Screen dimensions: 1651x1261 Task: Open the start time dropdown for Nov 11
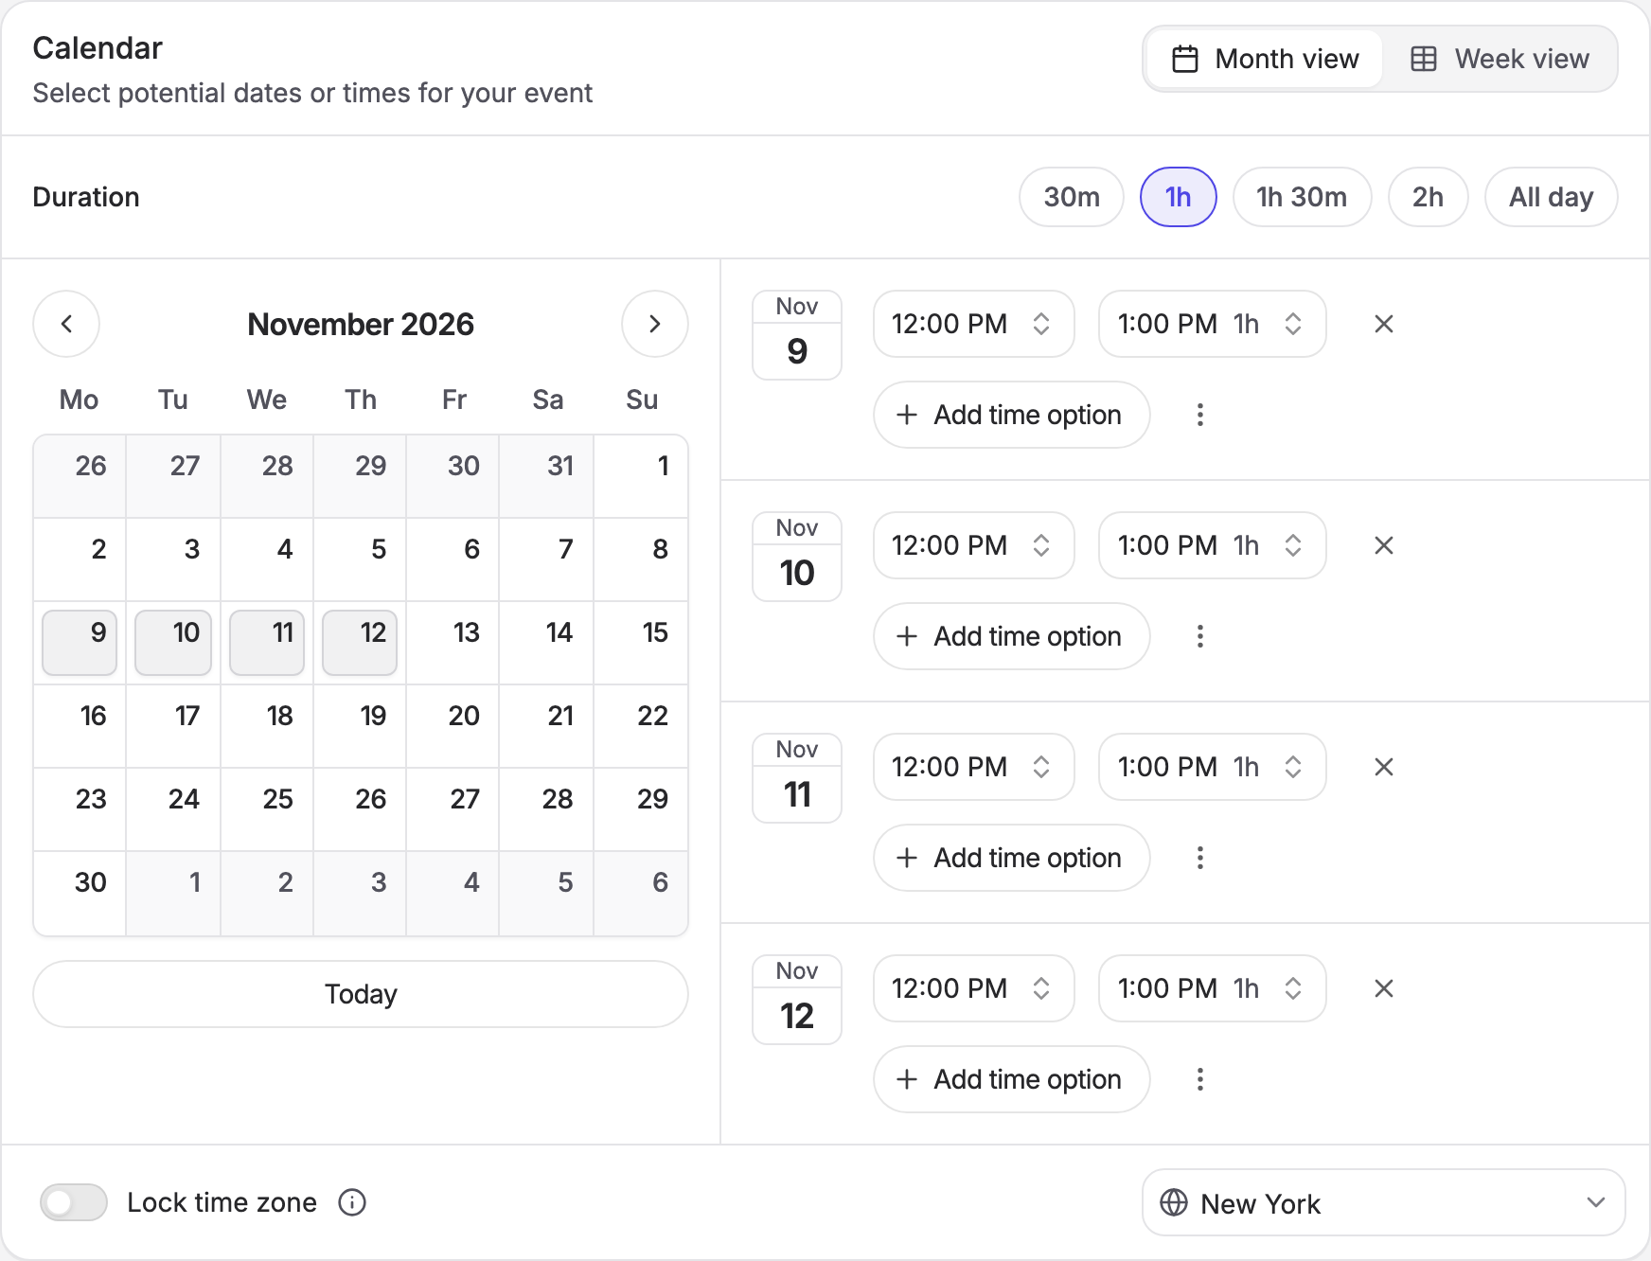coord(973,767)
